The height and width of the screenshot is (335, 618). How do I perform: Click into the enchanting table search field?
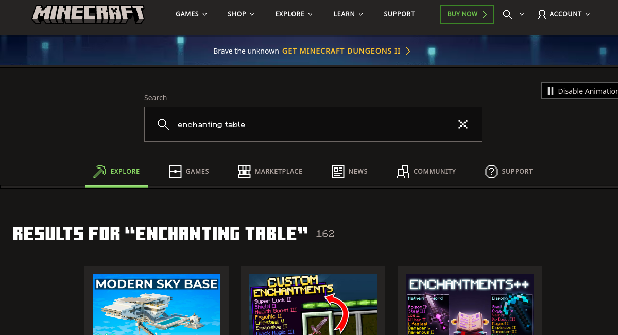[x=313, y=124]
